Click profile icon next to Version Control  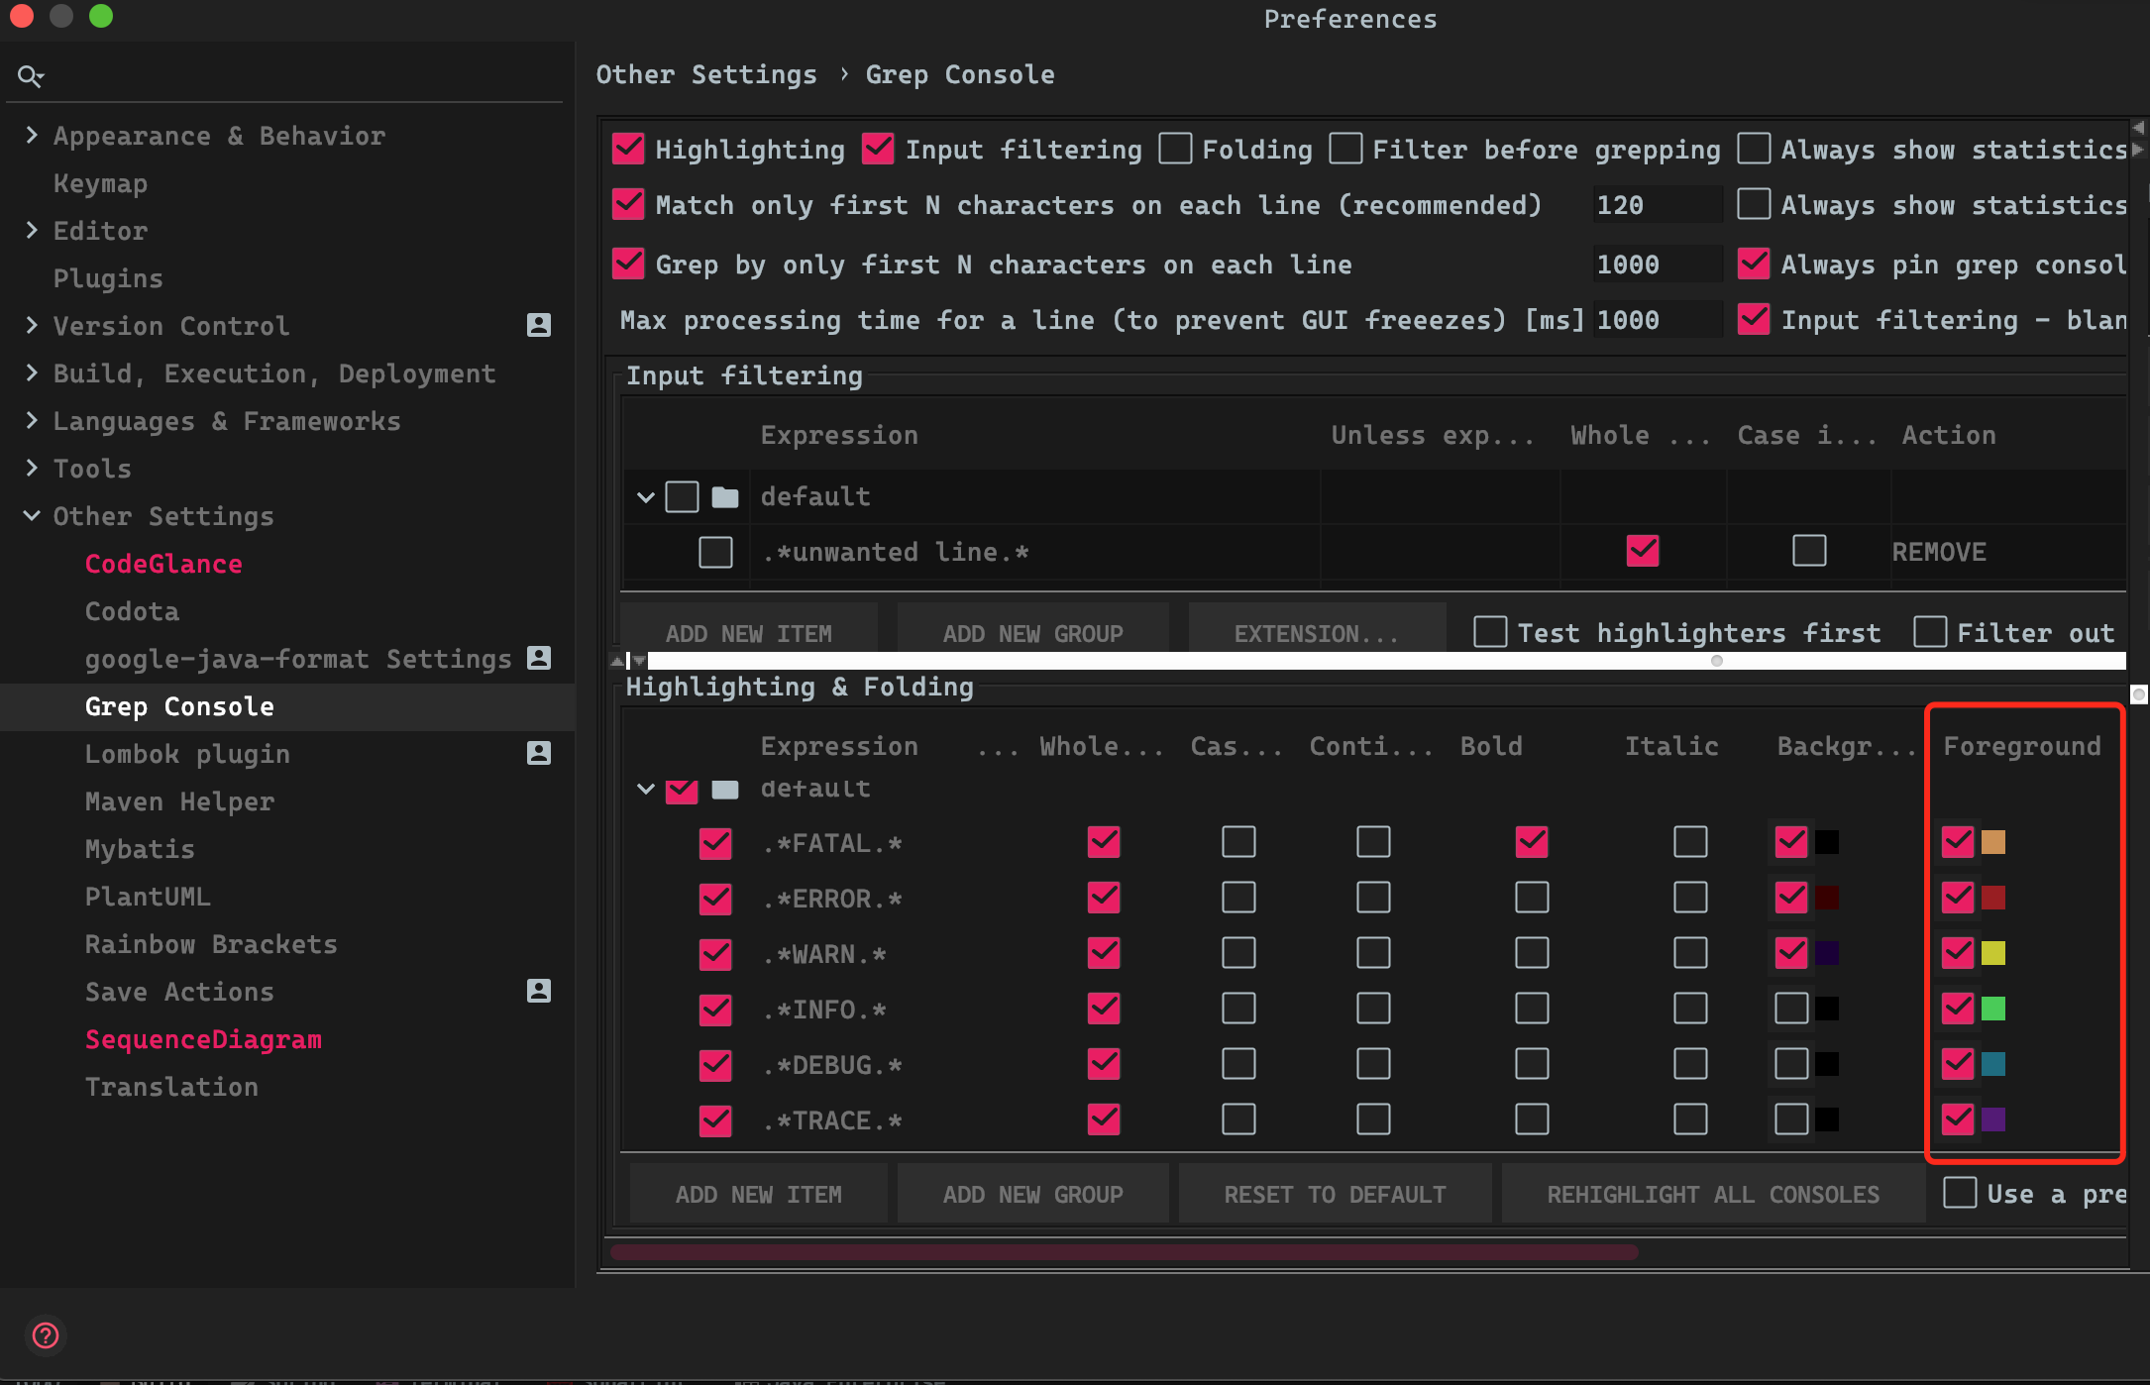pos(539,325)
